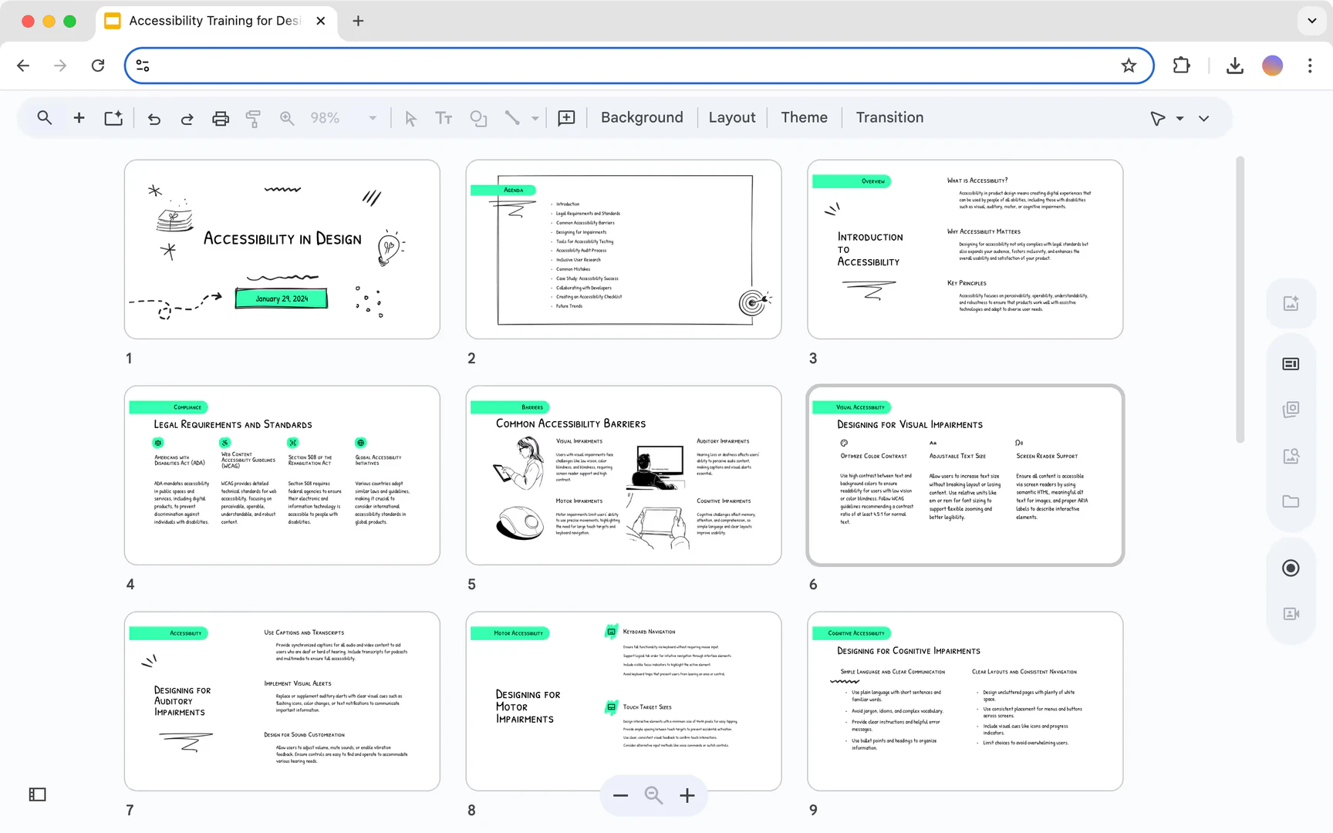Collapse the toolbar with the chevron
Screen dimensions: 1333x833
[x=1204, y=118]
